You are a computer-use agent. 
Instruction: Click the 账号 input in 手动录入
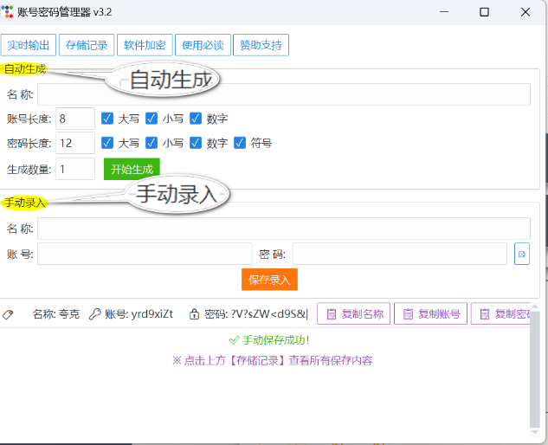(145, 254)
